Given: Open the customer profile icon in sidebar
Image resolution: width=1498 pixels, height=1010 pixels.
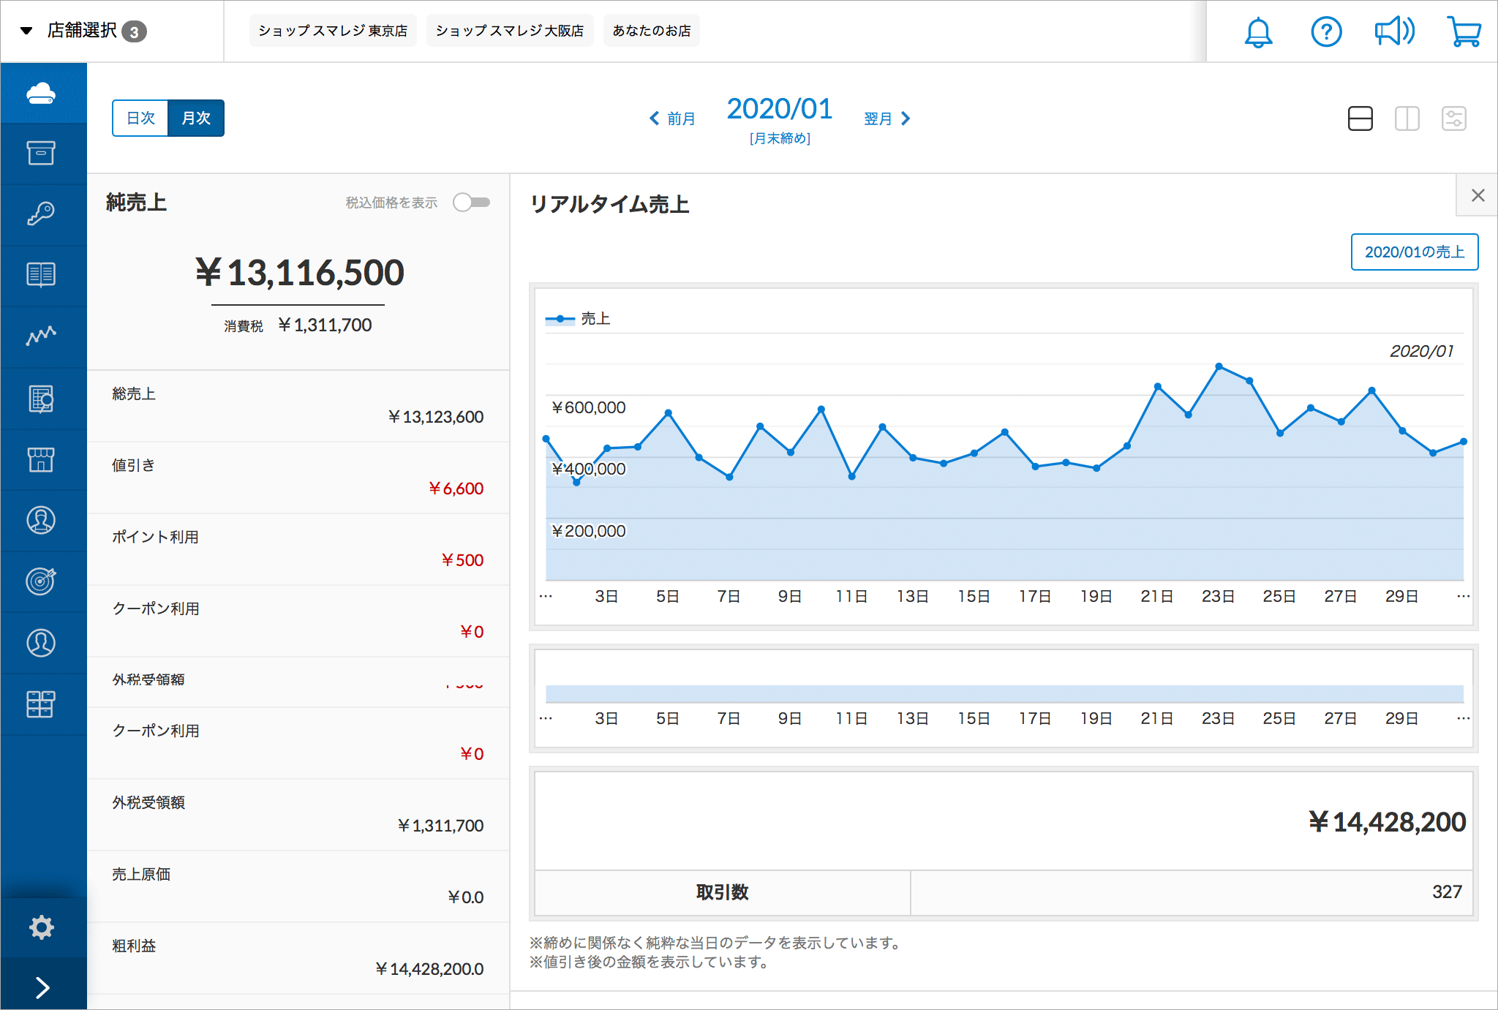Looking at the screenshot, I should pos(41,643).
